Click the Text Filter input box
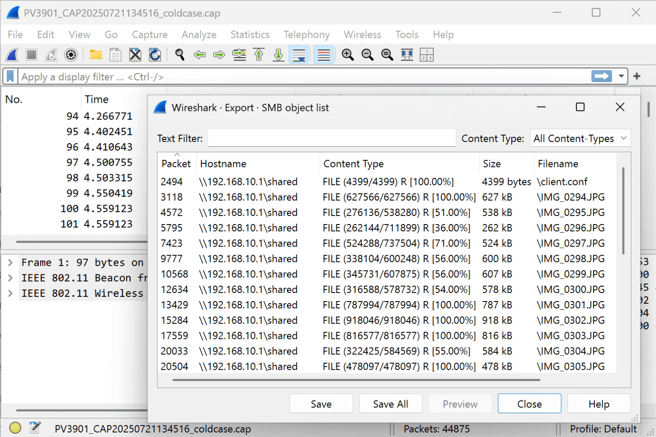The width and height of the screenshot is (656, 437). (x=332, y=138)
